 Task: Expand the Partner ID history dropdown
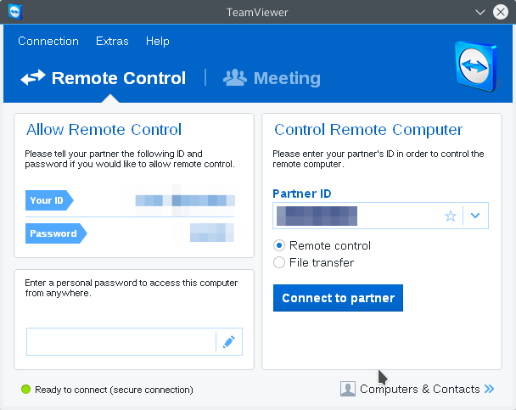pos(475,216)
